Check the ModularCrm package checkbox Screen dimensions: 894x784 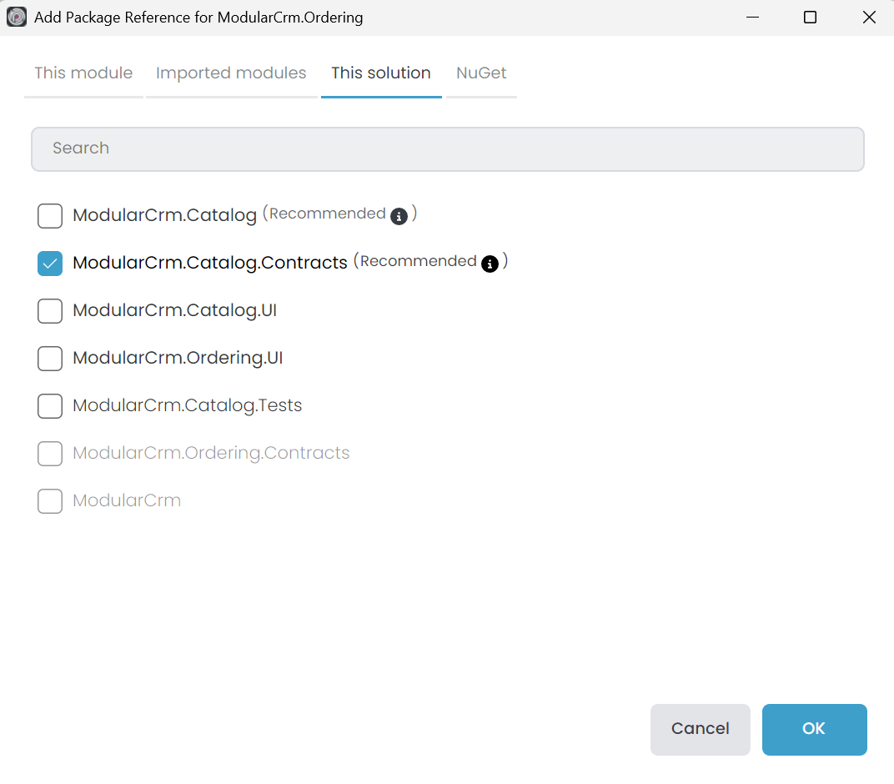coord(49,501)
